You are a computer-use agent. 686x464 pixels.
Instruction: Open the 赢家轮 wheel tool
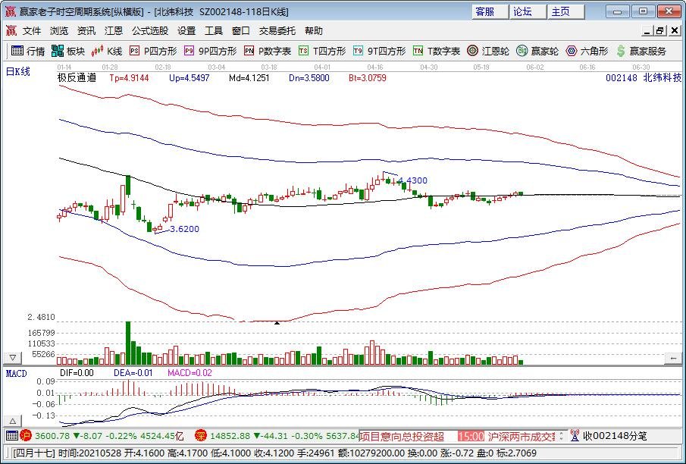[537, 52]
